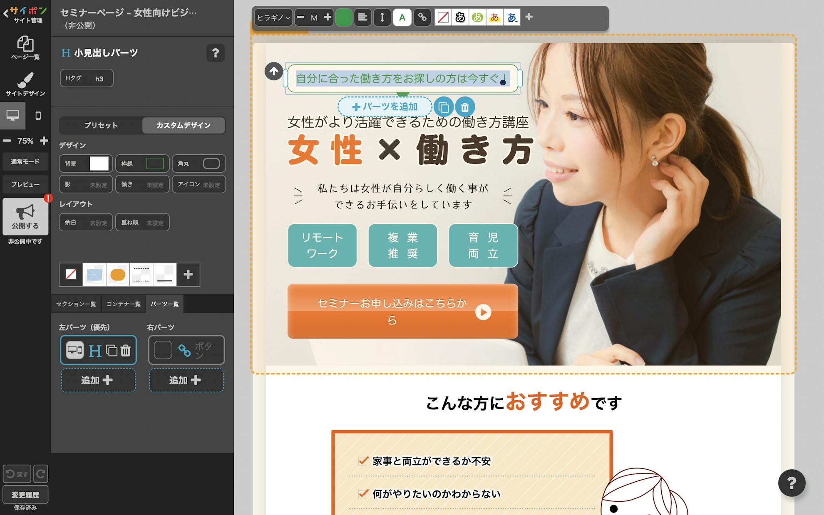This screenshot has height=515, width=824.
Task: Switch to the プリセット tab
Action: [x=101, y=125]
